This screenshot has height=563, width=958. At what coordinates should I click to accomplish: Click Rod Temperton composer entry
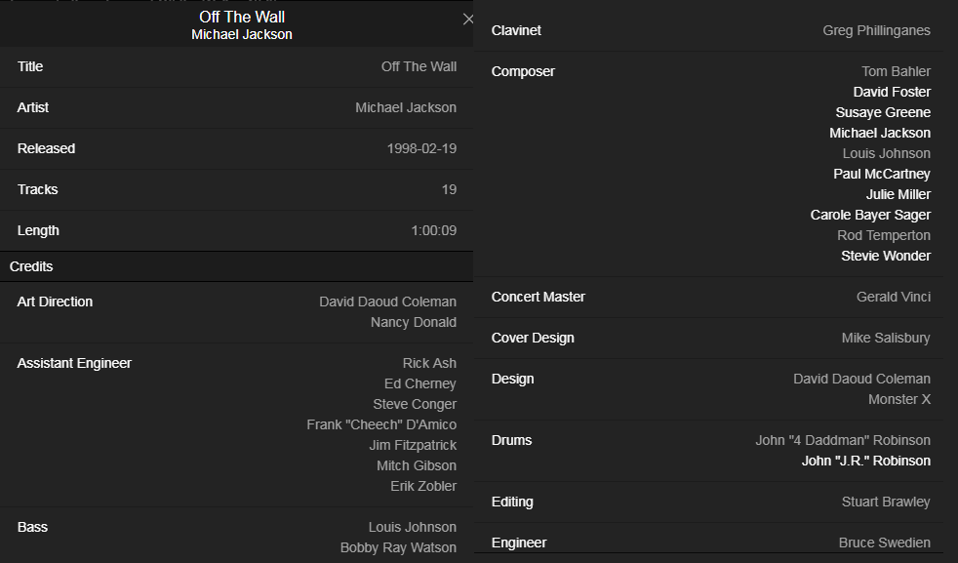coord(884,235)
